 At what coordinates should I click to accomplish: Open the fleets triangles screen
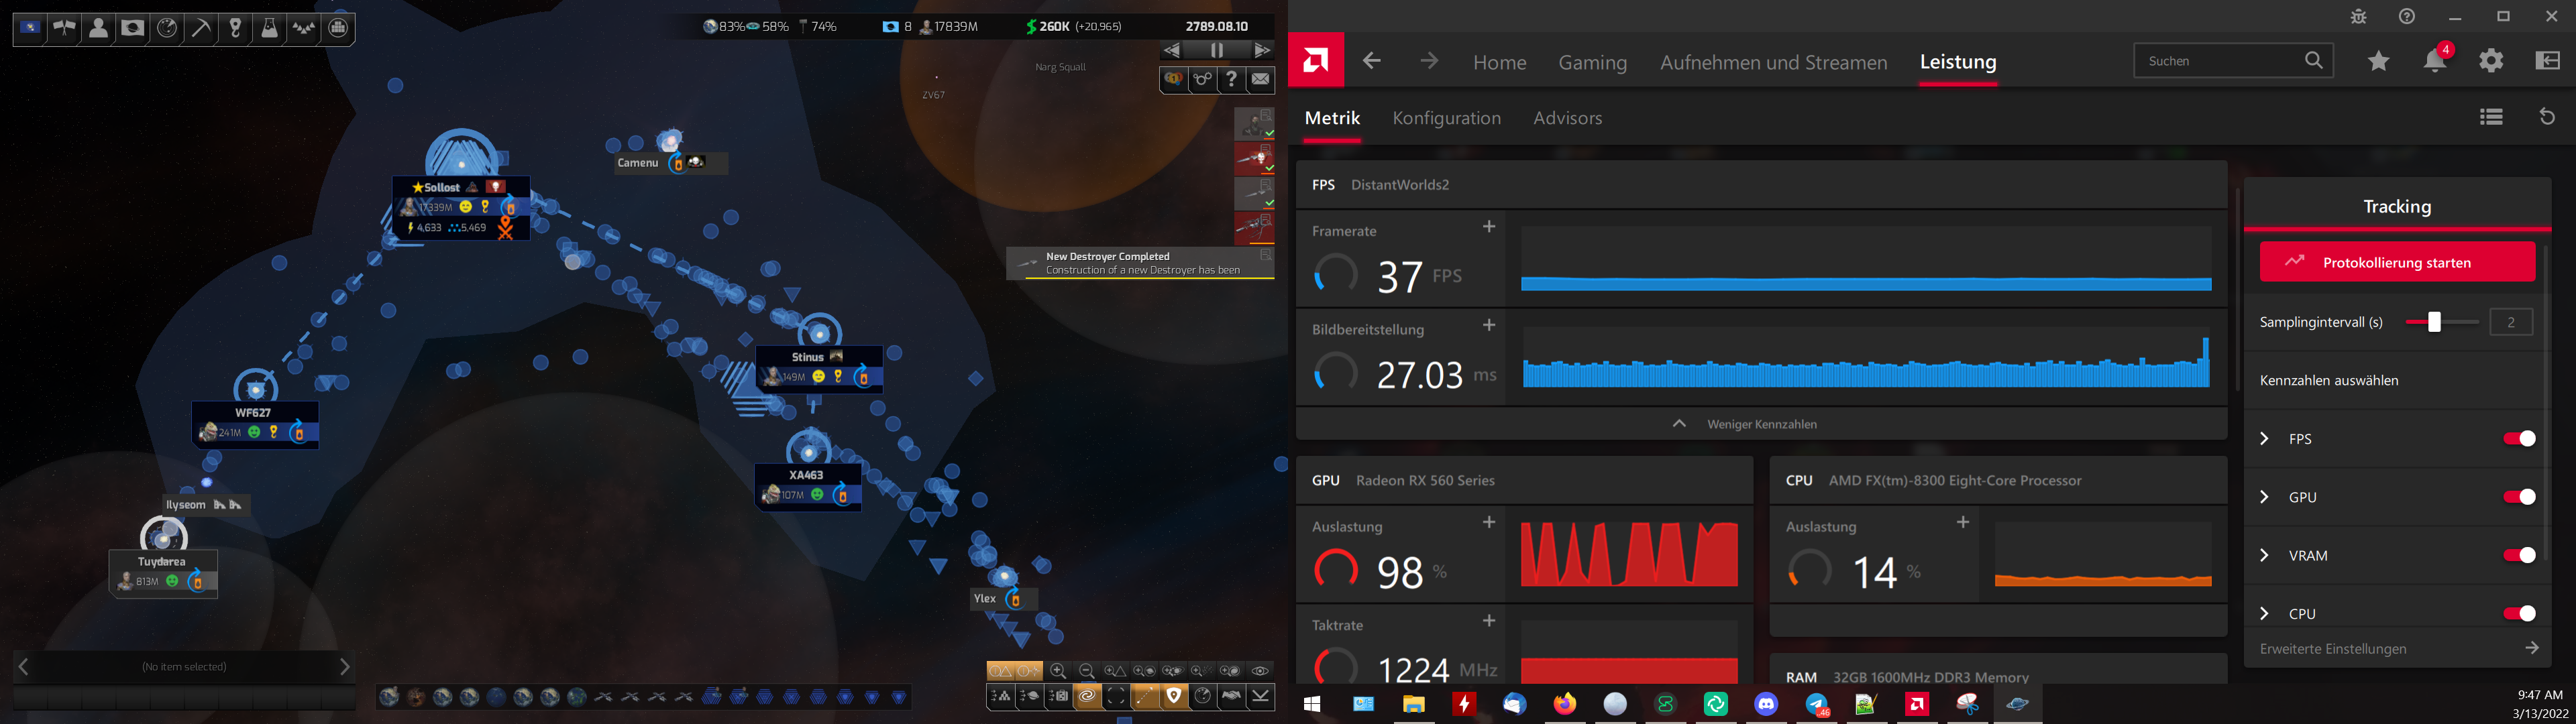(x=304, y=28)
